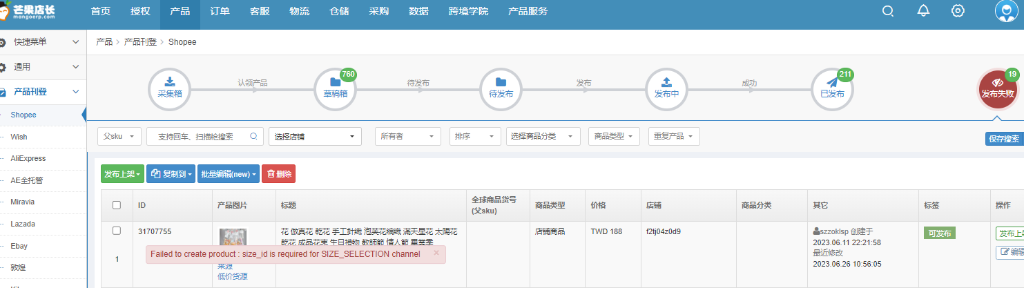Open the 授权 top menu
1024x288 pixels.
pos(140,11)
